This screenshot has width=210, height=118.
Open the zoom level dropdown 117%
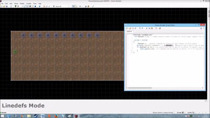point(193,113)
